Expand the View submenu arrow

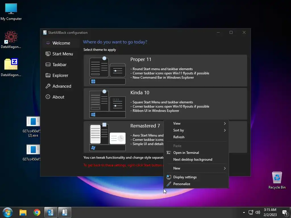tap(225, 123)
